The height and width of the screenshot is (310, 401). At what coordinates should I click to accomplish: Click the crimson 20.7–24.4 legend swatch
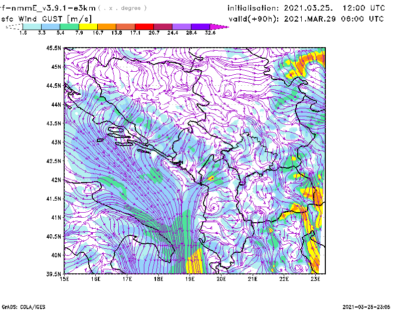pyautogui.click(x=163, y=27)
